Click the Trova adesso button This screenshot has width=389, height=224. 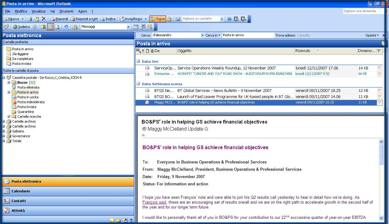[285, 35]
